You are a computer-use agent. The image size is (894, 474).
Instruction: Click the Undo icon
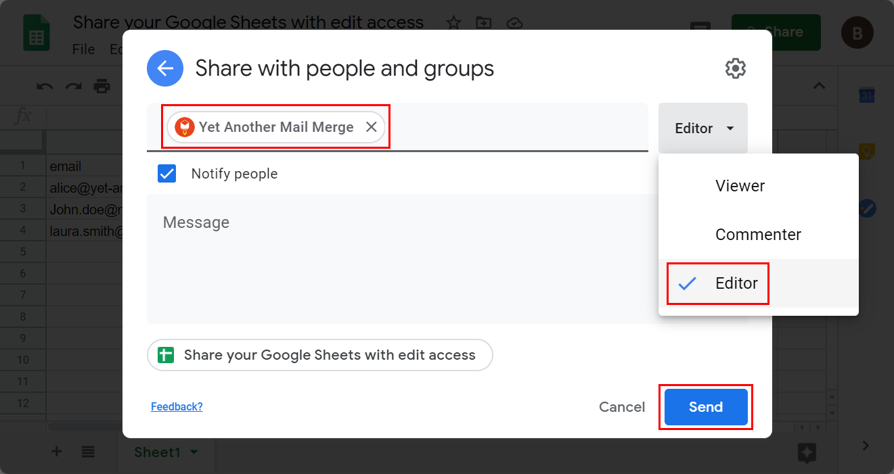(x=45, y=85)
